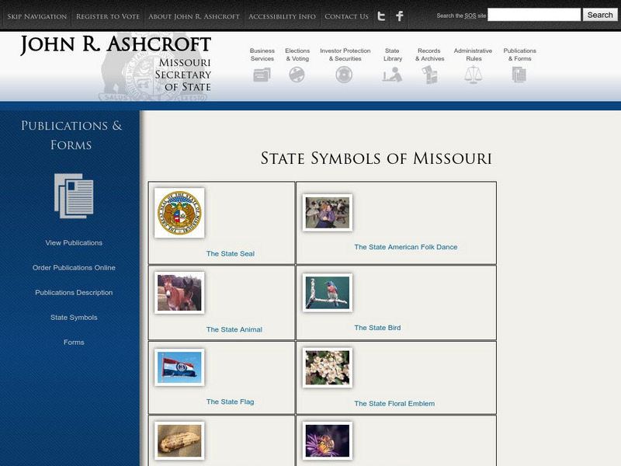Go to View Publications in sidebar
This screenshot has height=466, width=621.
point(74,243)
